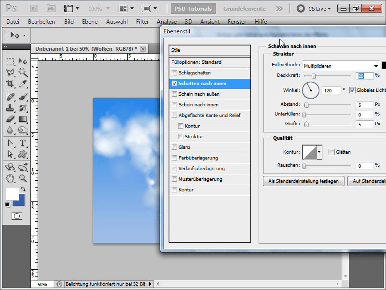The height and width of the screenshot is (290, 386).
Task: Click Als Standardeinstellung festlegen button
Action: pos(303,181)
